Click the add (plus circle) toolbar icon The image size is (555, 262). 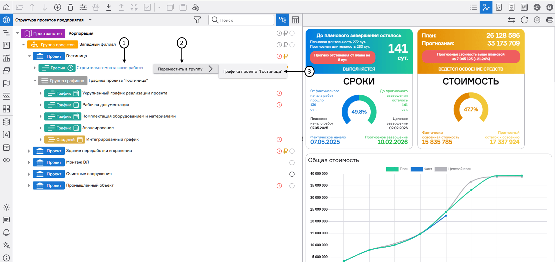click(x=58, y=7)
